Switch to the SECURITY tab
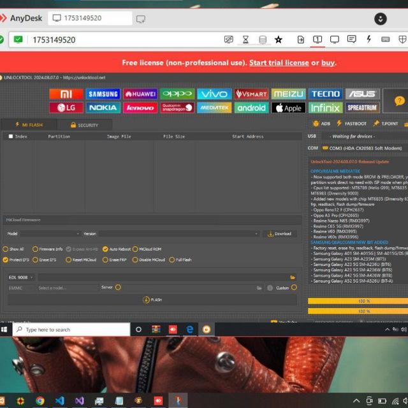Viewport: 408px width, 408px height. click(85, 125)
